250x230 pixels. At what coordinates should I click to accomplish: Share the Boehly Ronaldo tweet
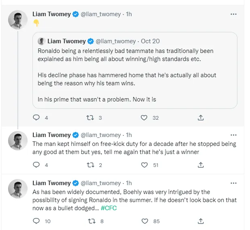(x=200, y=221)
